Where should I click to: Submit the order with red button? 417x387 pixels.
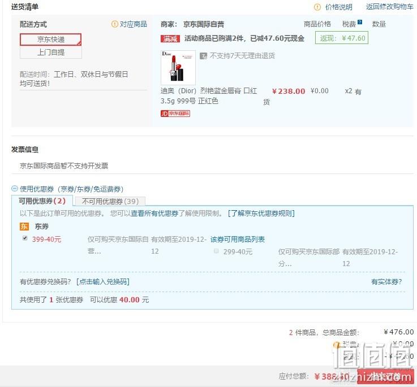pyautogui.click(x=385, y=376)
